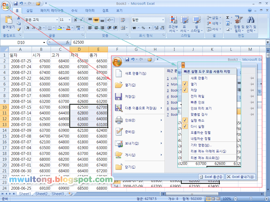
Task: Apply the fill color paint bucket
Action: click(x=60, y=28)
